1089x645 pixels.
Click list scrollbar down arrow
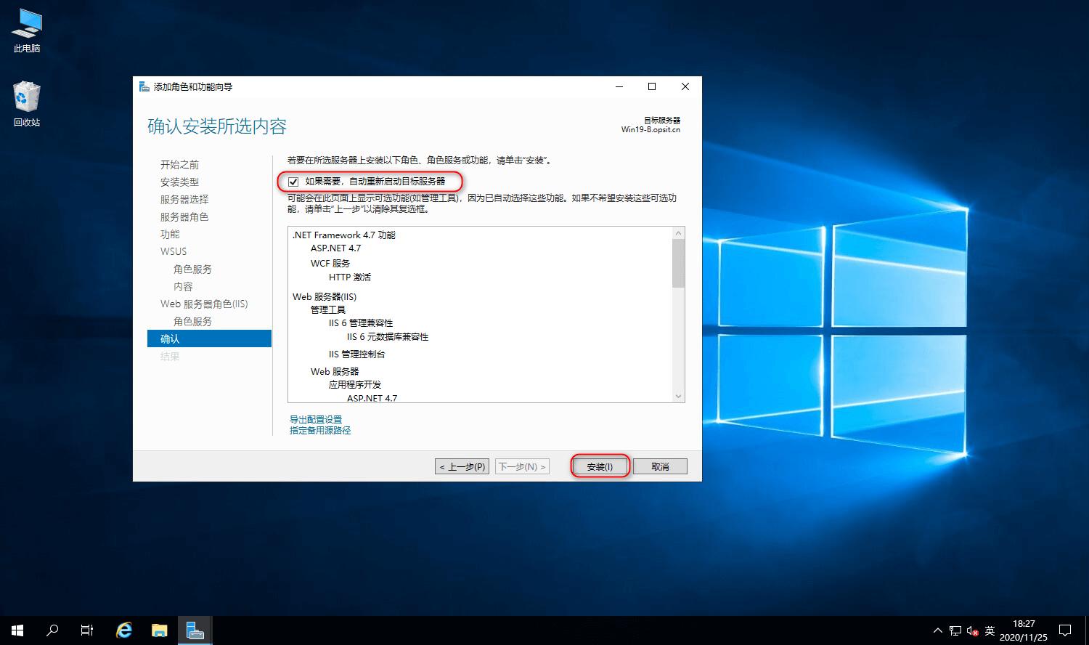679,397
